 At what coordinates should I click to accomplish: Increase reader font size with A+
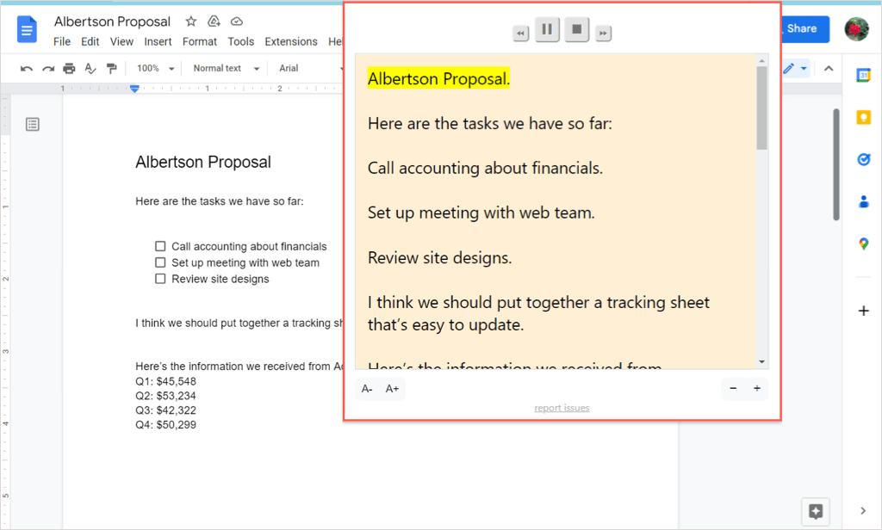pyautogui.click(x=392, y=389)
